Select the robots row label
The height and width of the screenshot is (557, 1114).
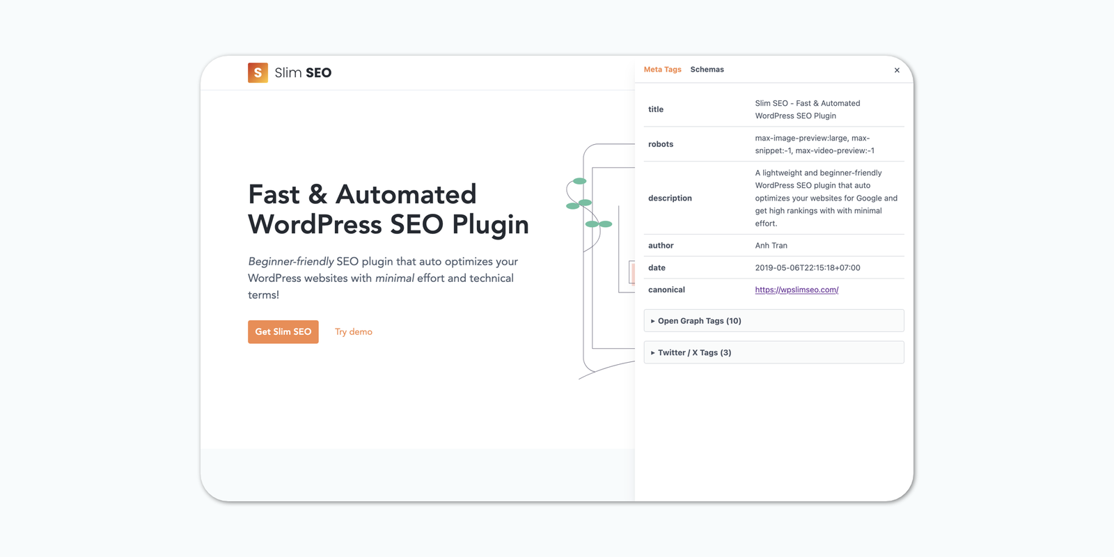tap(661, 144)
